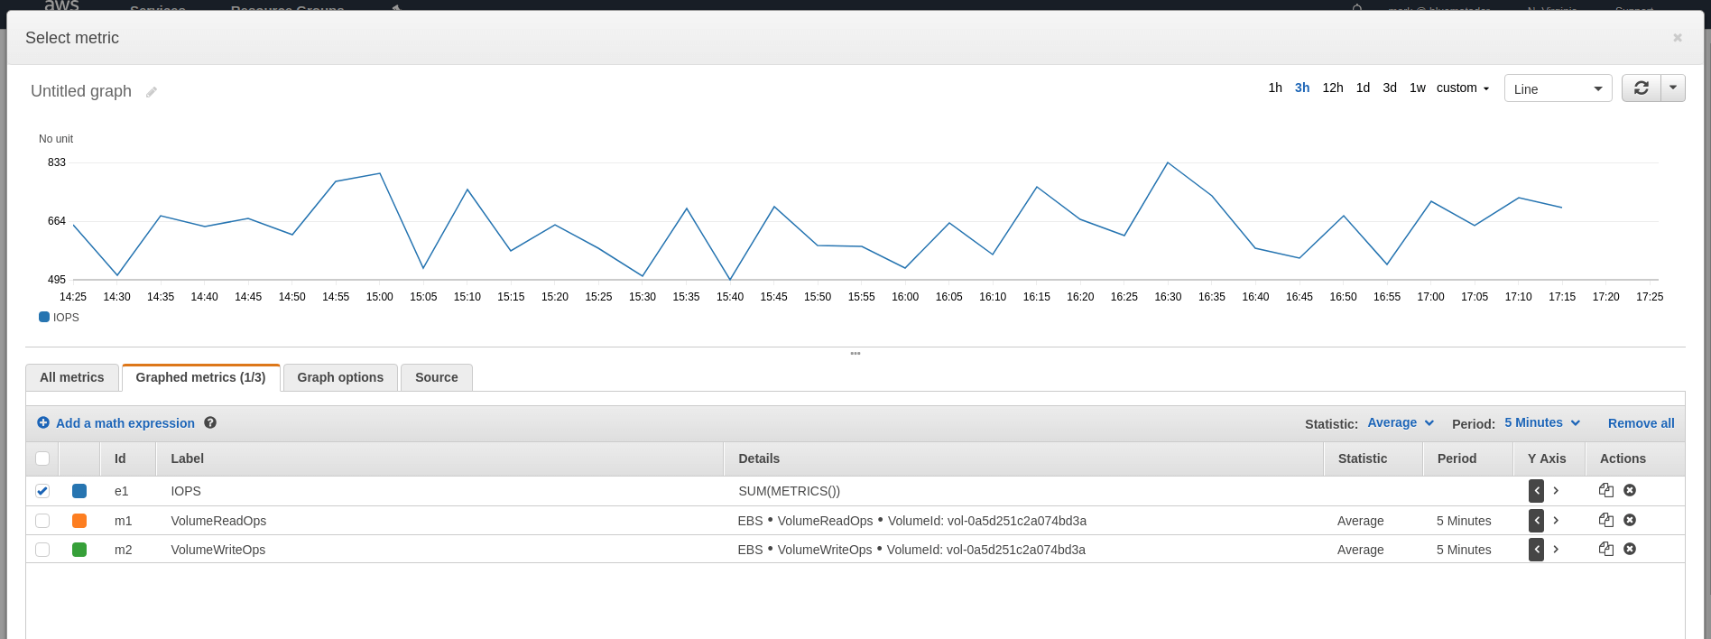Open the Period 5 Minutes dropdown
The width and height of the screenshot is (1711, 639).
coord(1541,422)
